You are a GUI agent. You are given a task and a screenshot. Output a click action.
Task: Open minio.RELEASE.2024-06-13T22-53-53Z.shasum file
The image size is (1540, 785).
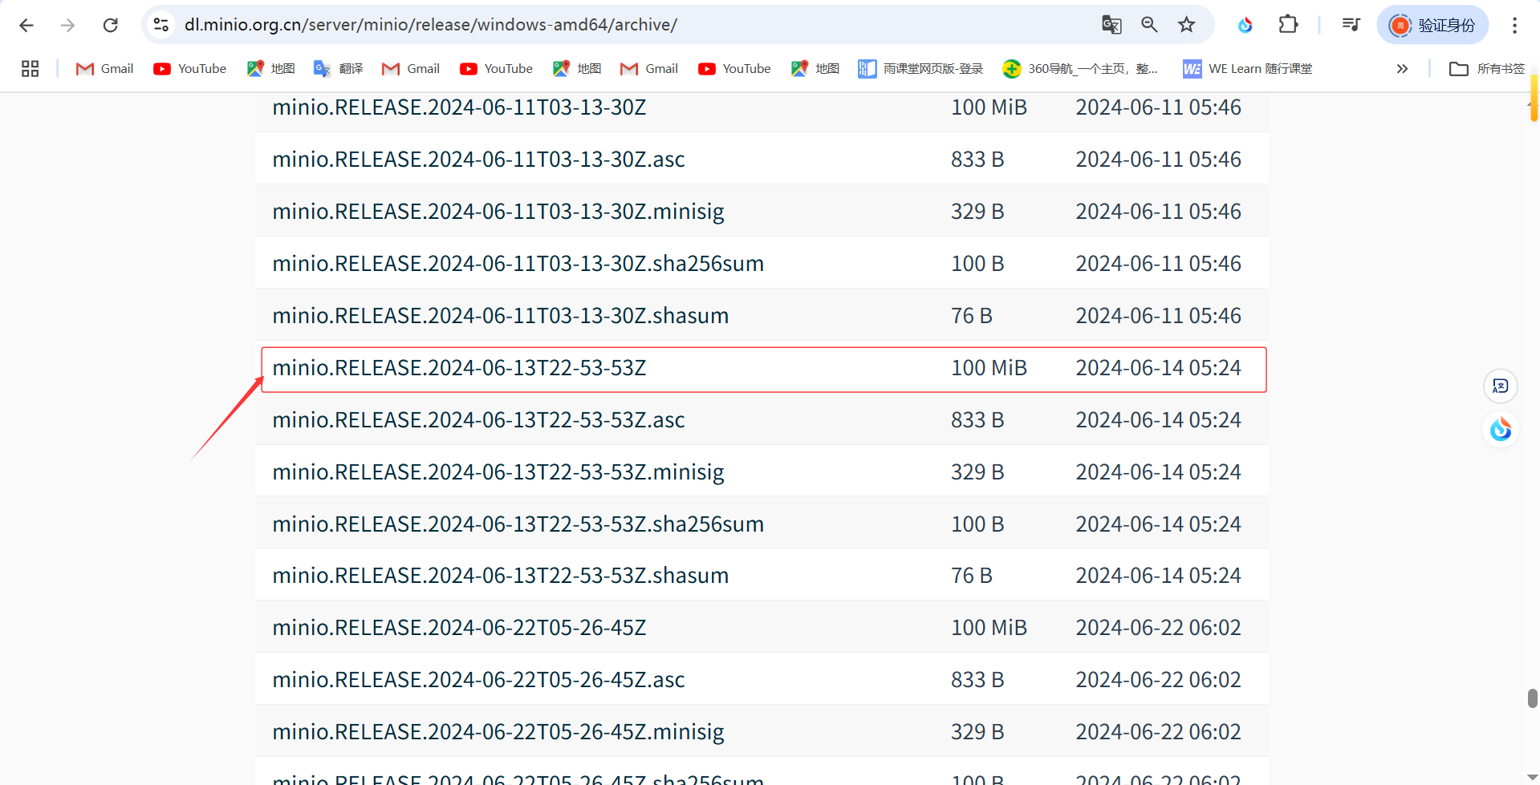click(x=500, y=576)
